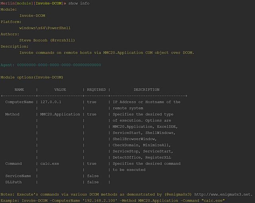Click the 'Example: Invoke-DCOM' line
This screenshot has height=203, width=255.
tap(112, 201)
